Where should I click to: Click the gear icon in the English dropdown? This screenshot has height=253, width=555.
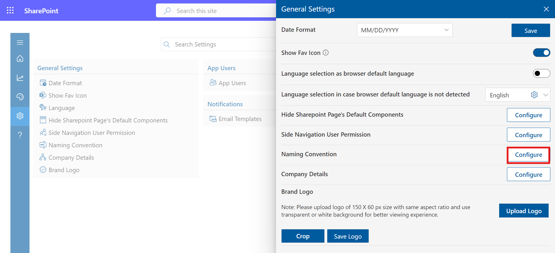tap(534, 95)
